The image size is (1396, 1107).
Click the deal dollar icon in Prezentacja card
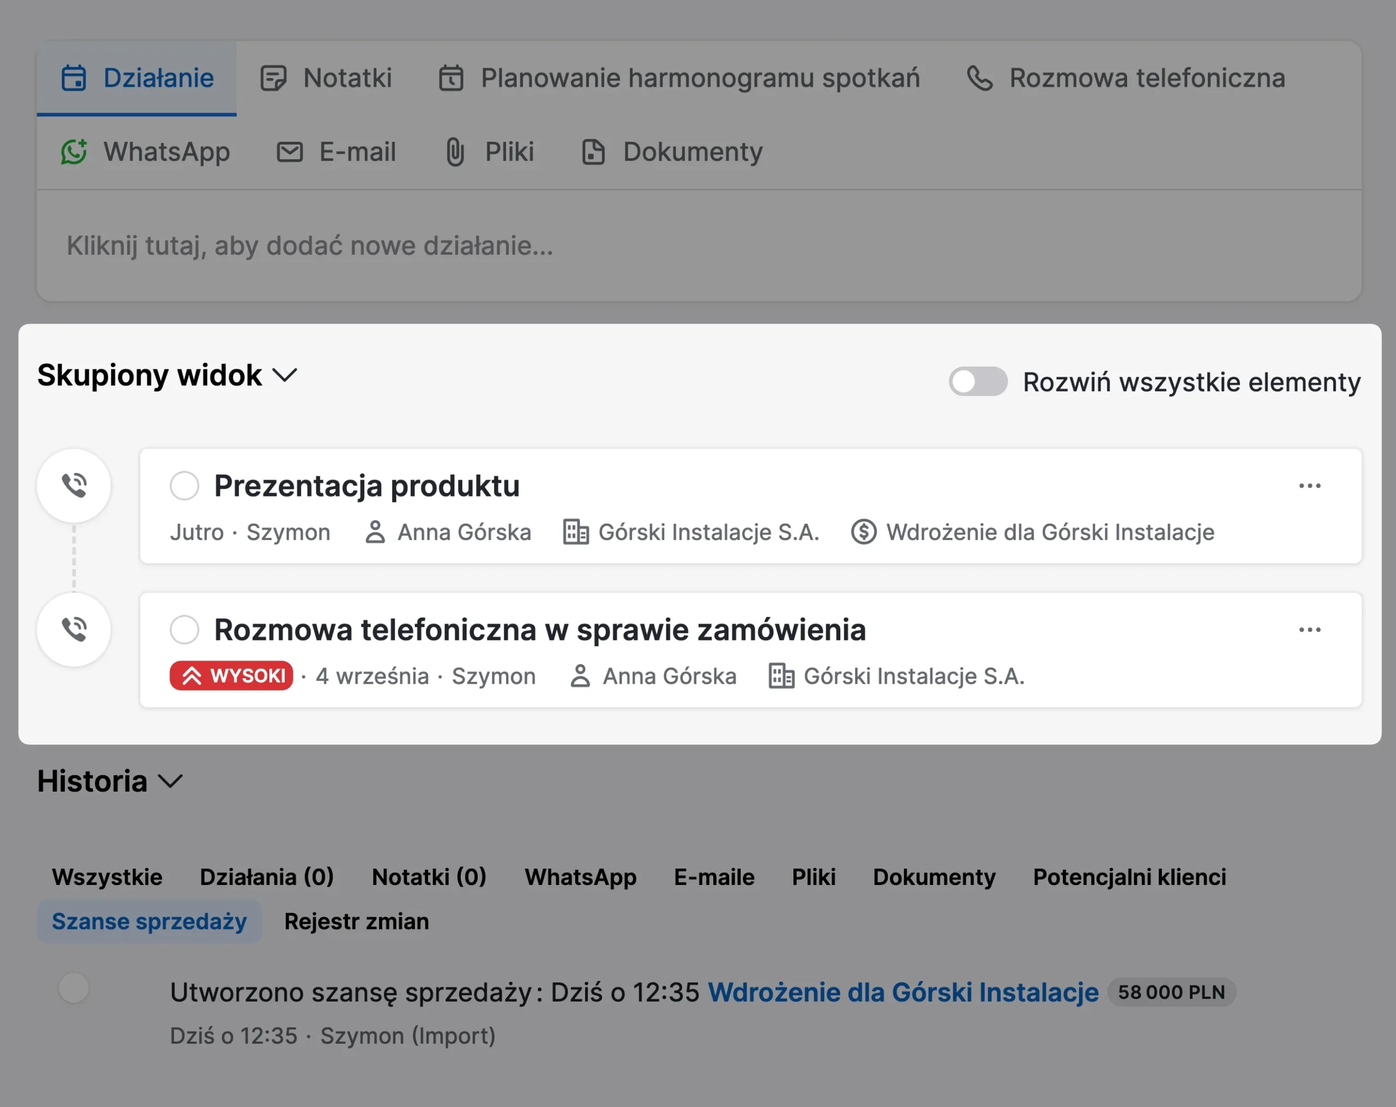[x=863, y=532]
